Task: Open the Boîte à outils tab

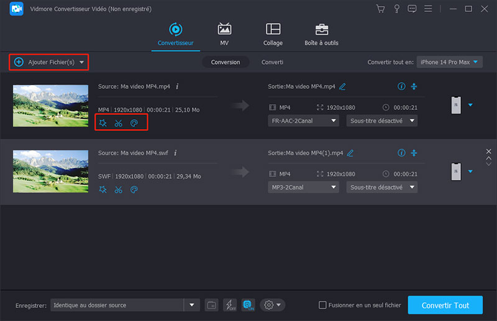Action: point(321,34)
